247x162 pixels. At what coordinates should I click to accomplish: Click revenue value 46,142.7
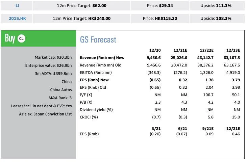205,58
